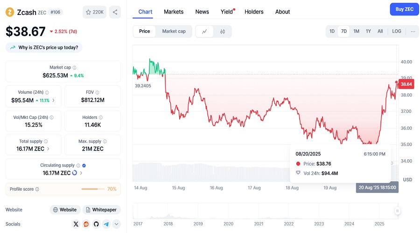
Task: Switch chart to candlestick view
Action: 223,32
